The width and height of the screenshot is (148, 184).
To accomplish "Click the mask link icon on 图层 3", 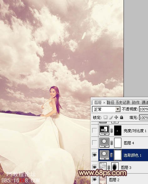I will click(109, 167).
